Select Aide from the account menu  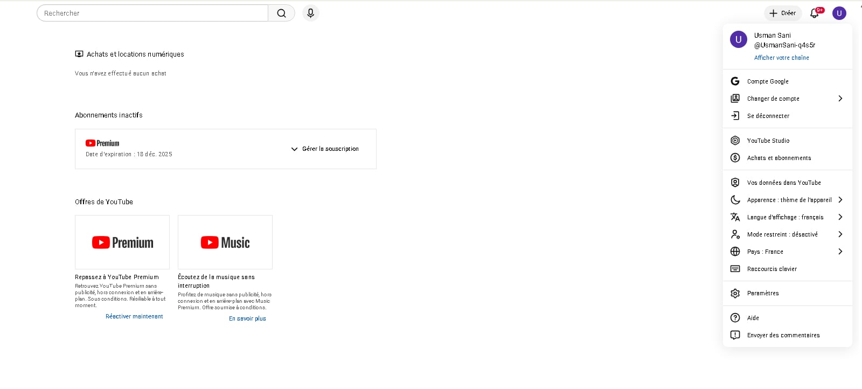pyautogui.click(x=788, y=318)
